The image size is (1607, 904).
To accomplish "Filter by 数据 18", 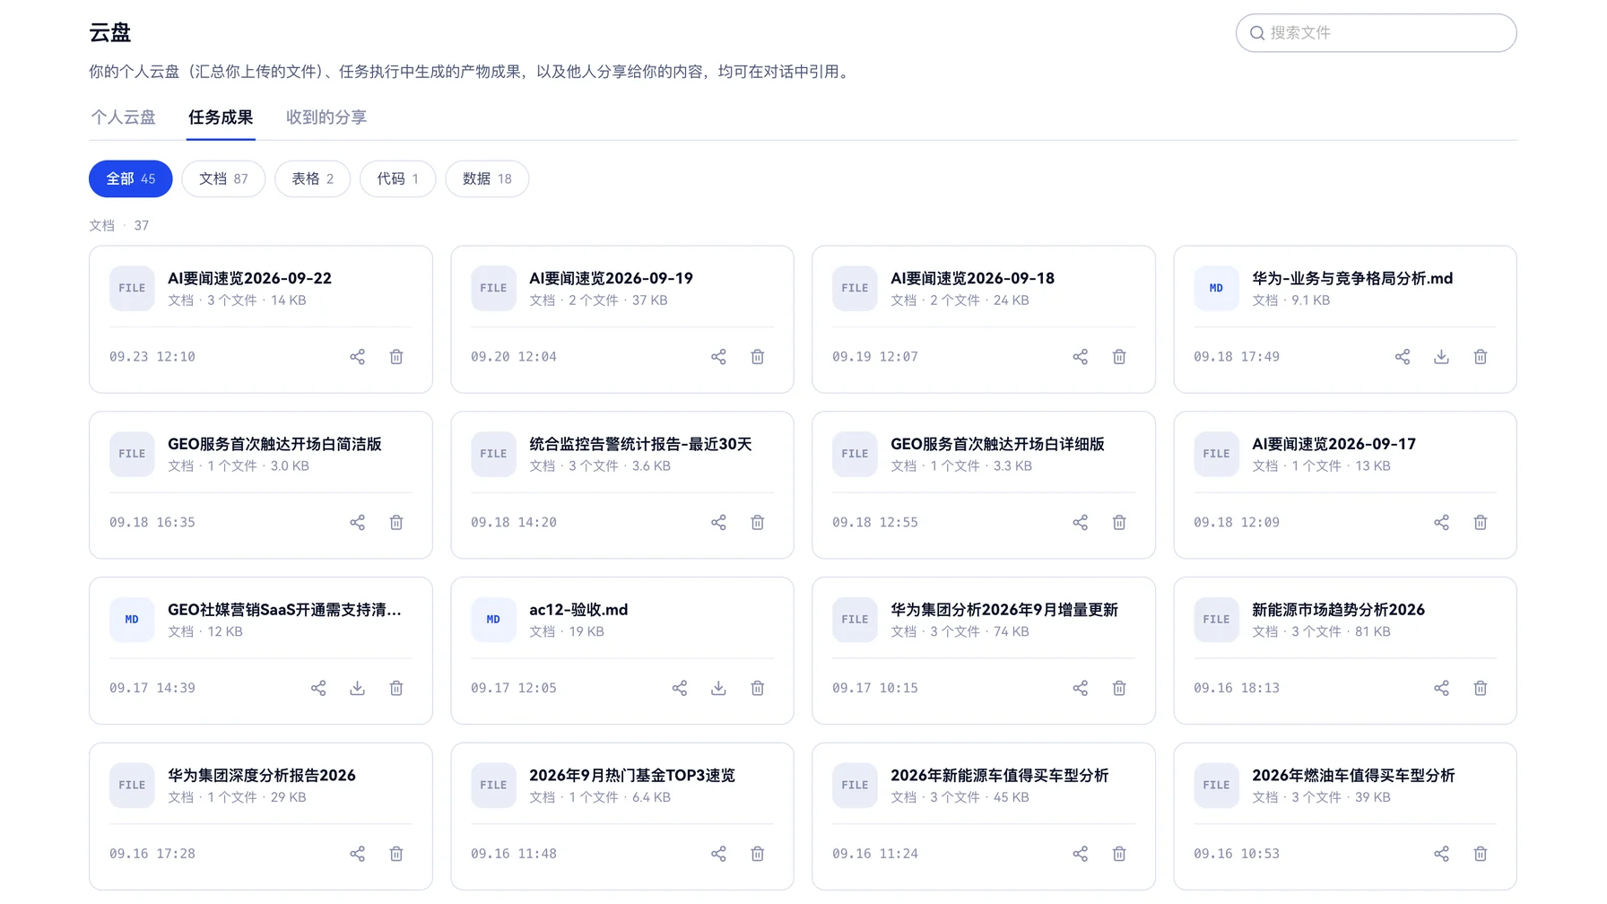I will [x=487, y=178].
